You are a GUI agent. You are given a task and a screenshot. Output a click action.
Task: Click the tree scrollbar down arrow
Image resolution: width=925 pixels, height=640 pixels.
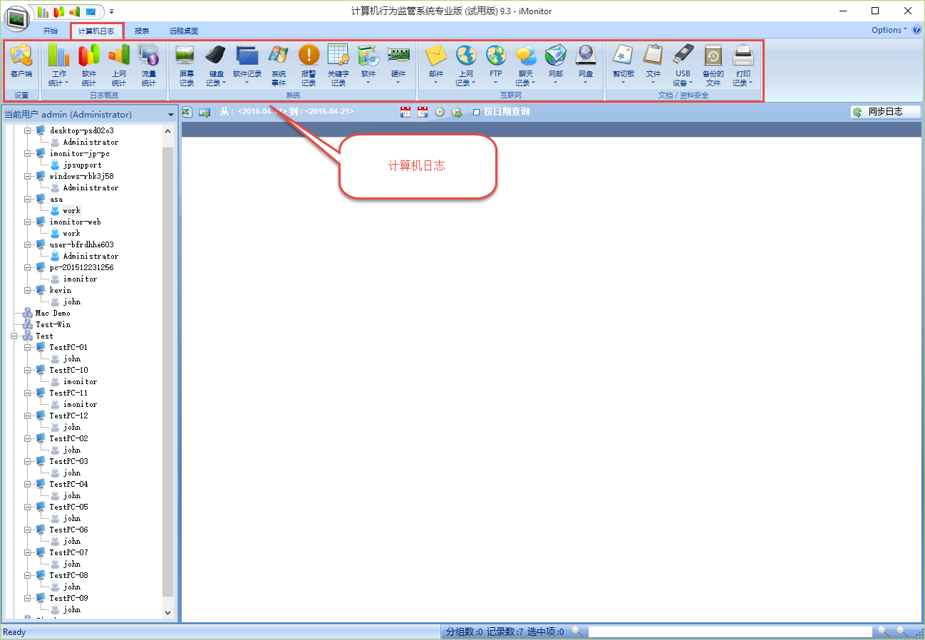pos(168,612)
